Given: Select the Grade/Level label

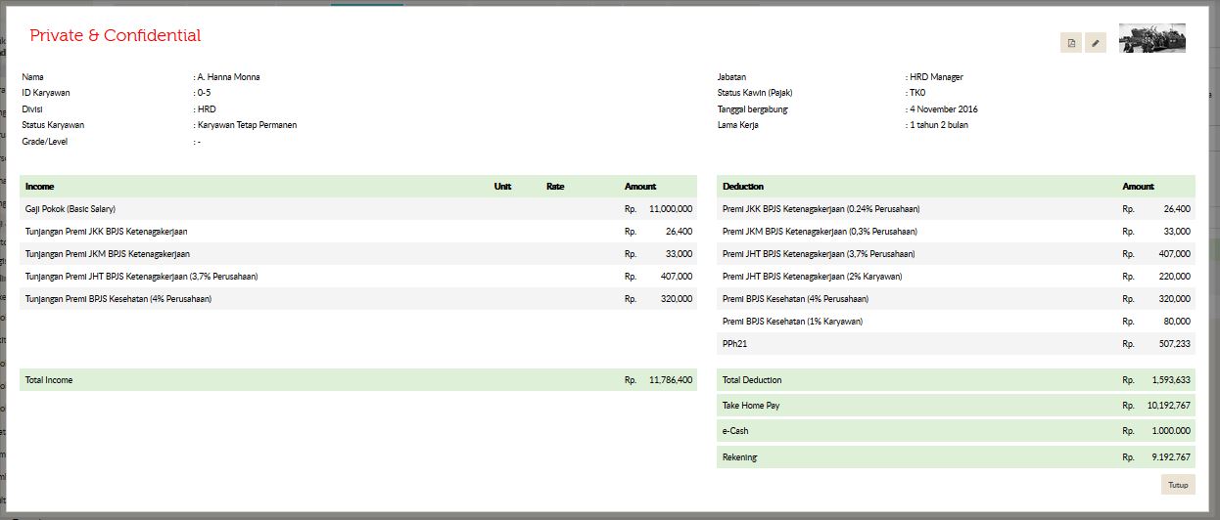Looking at the screenshot, I should pyautogui.click(x=45, y=142).
